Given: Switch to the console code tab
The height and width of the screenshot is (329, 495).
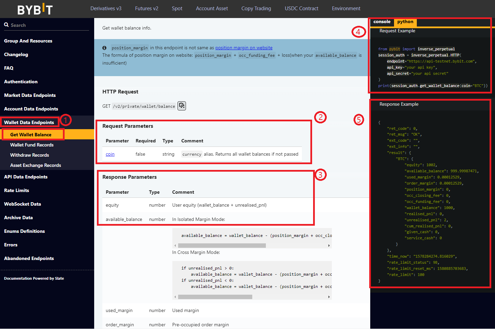Looking at the screenshot, I should tap(382, 22).
